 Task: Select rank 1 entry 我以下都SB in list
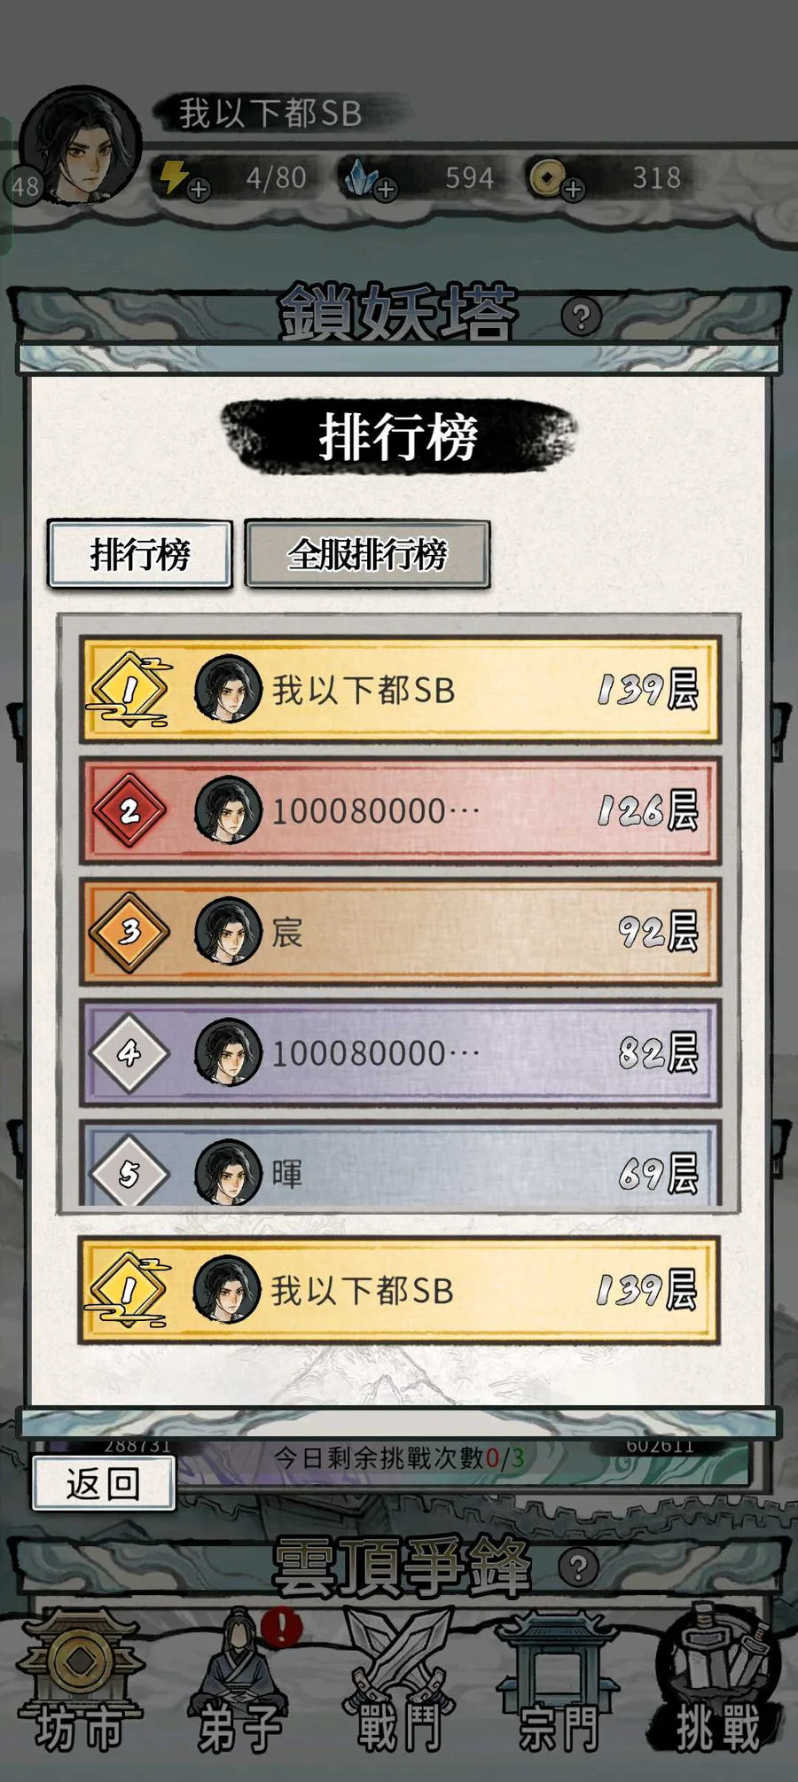(399, 690)
